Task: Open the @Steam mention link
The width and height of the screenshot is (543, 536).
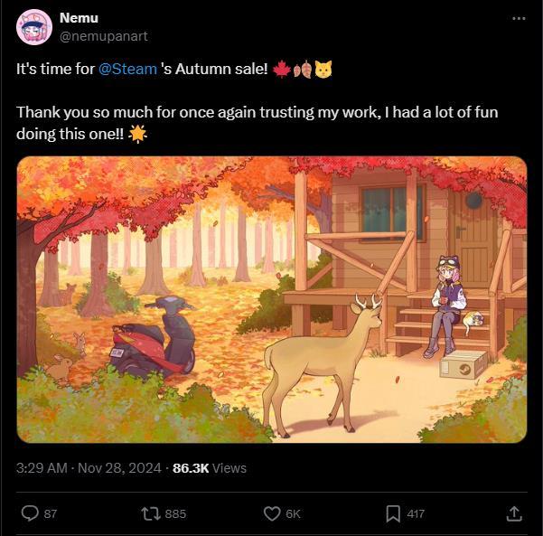Action: coord(128,69)
